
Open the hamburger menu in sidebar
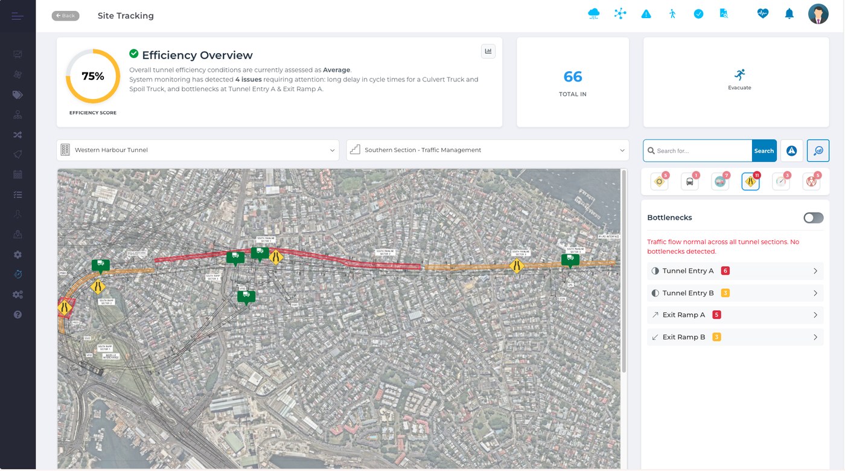coord(18,16)
